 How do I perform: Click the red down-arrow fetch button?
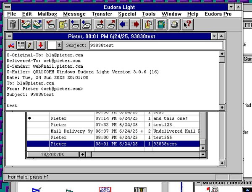click(41, 45)
